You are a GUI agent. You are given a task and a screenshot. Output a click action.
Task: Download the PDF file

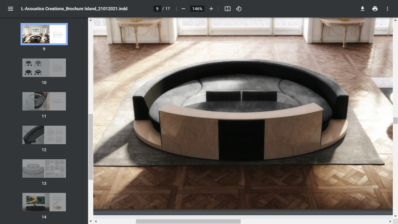click(363, 9)
